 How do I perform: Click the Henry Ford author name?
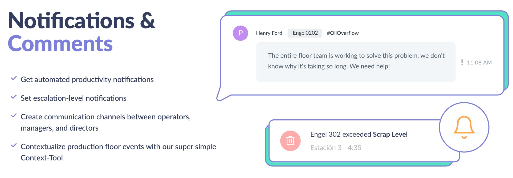pyautogui.click(x=269, y=33)
